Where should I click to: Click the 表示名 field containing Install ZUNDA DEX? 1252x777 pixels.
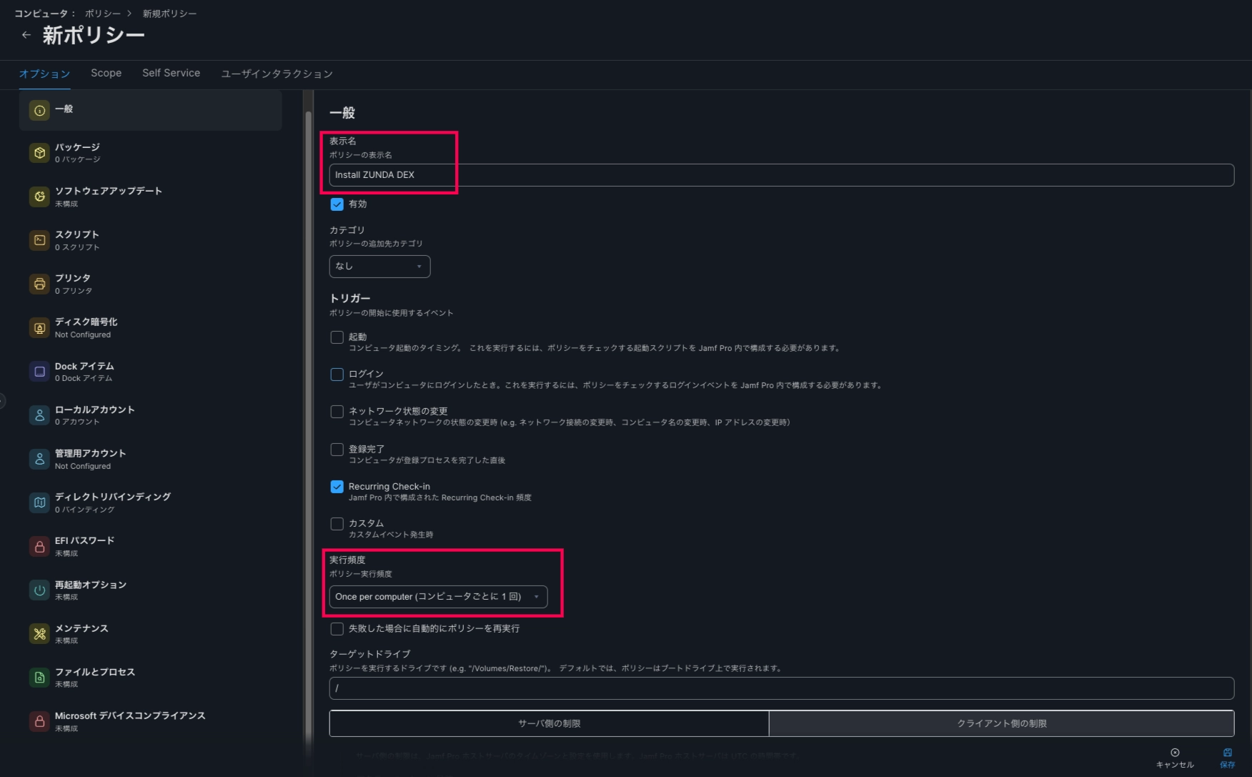pos(780,175)
